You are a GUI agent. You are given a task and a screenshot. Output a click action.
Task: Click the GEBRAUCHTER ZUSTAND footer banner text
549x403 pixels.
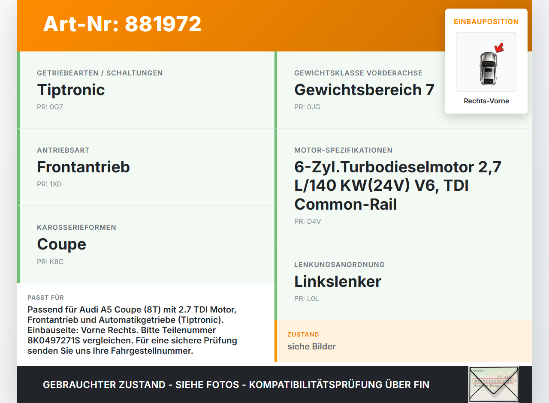click(236, 385)
